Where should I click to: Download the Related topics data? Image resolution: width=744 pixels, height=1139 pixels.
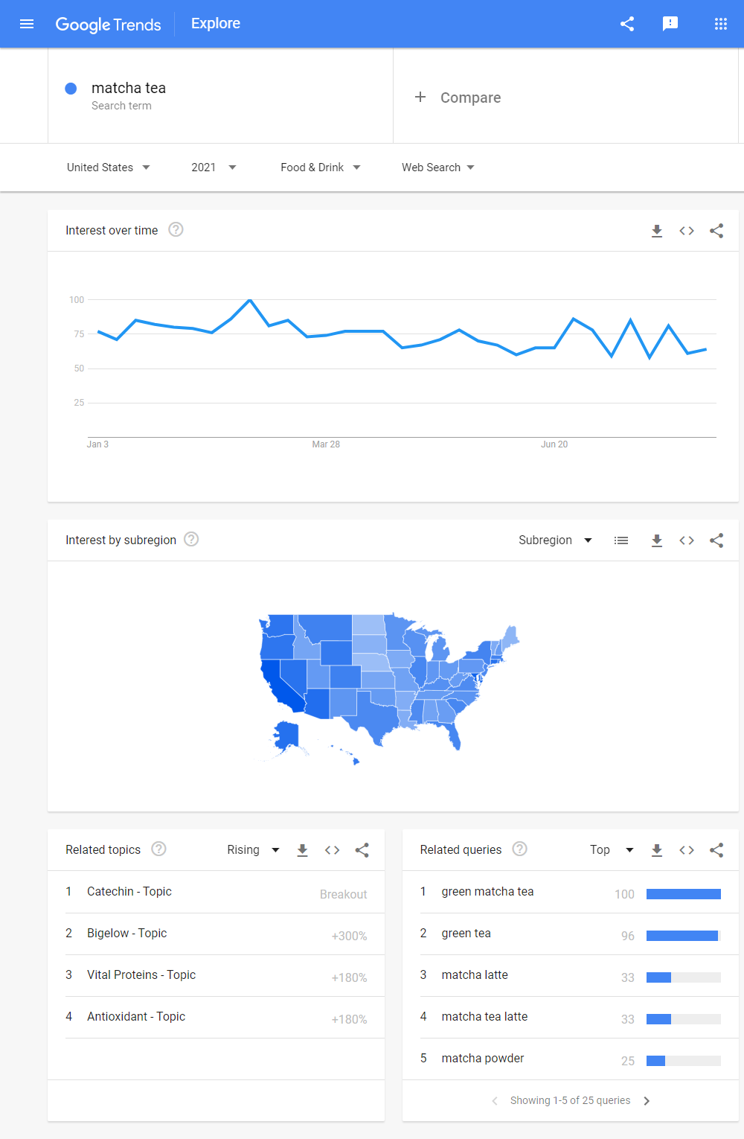point(302,849)
